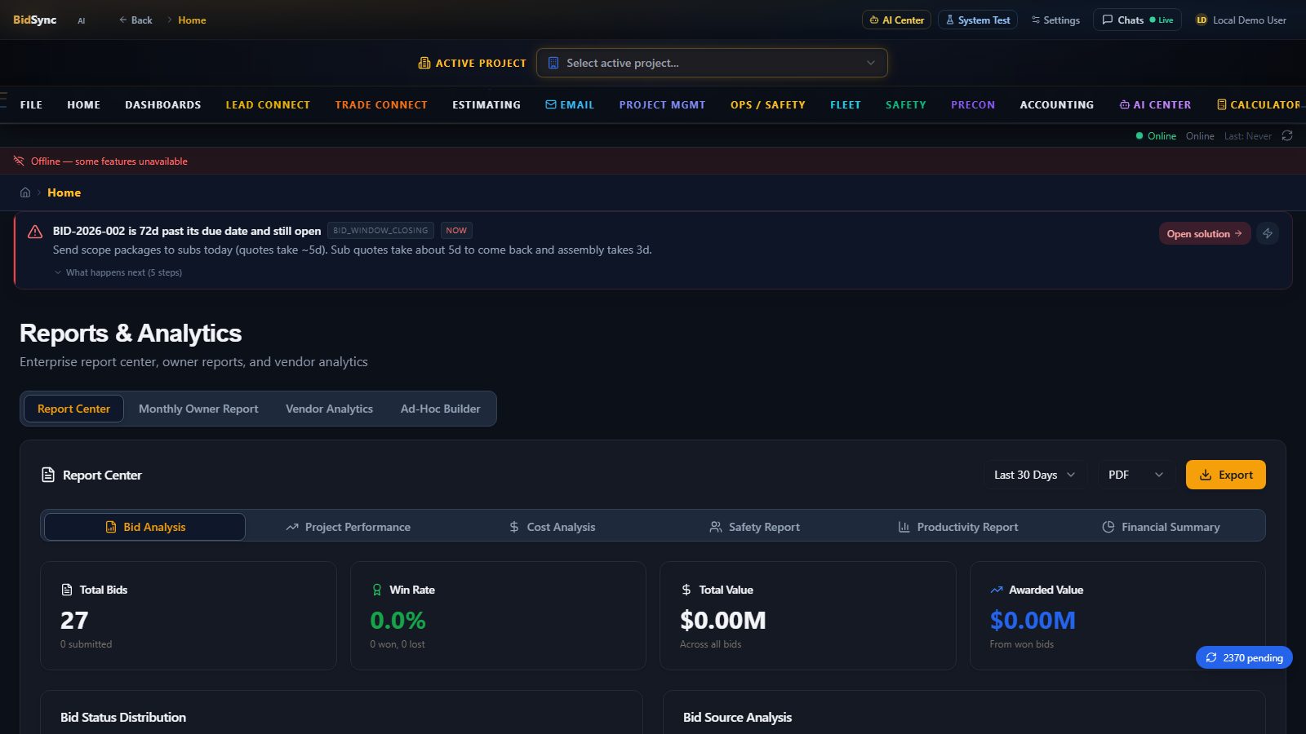This screenshot has height=734, width=1306.
Task: Expand What happens next (5 steps)
Action: (118, 272)
